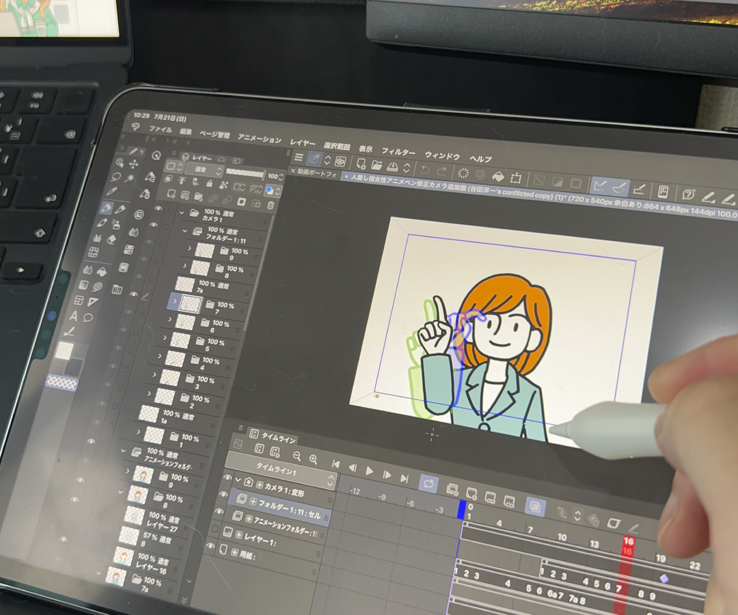Toggle eye of カメラ 1 timeline track
Viewport: 738px width, 615px height.
tap(227, 478)
